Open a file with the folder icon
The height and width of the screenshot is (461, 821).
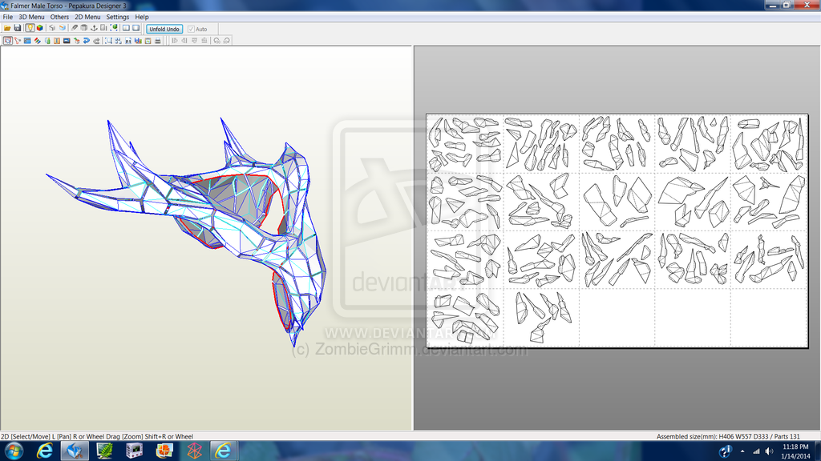tap(7, 28)
